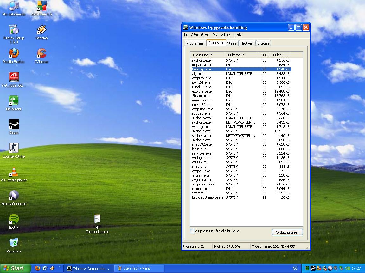Switch to the brukere tab

pyautogui.click(x=264, y=43)
